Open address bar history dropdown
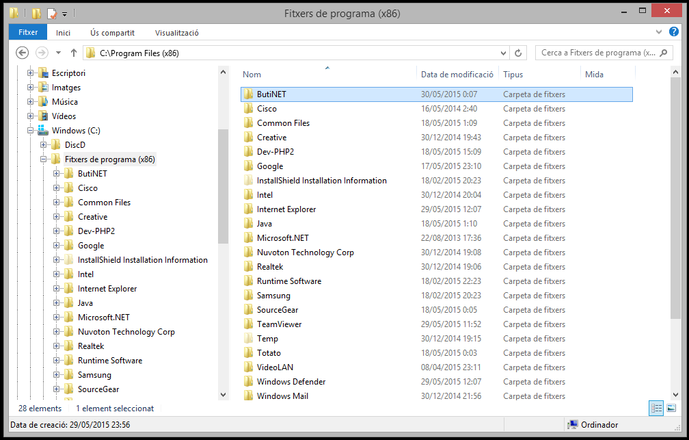The image size is (689, 440). click(504, 53)
